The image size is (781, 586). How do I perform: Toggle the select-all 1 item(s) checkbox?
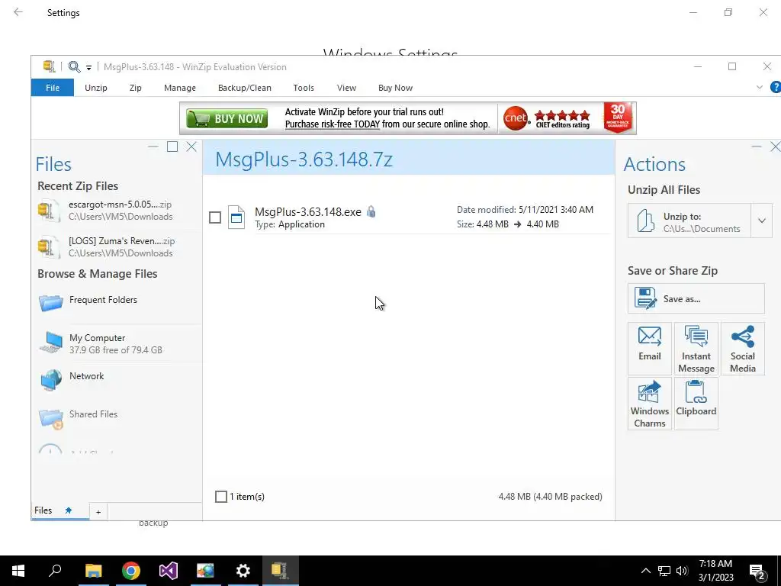pos(220,496)
